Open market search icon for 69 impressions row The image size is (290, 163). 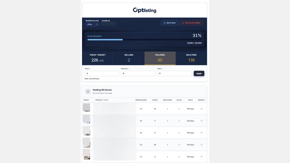point(202,121)
